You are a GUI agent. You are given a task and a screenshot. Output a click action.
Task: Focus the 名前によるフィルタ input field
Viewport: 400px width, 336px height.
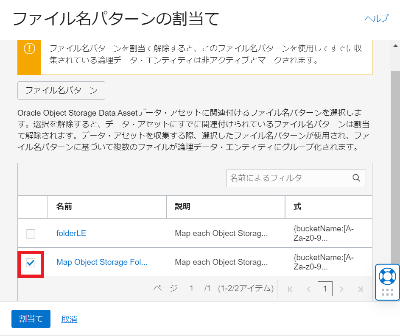[288, 178]
